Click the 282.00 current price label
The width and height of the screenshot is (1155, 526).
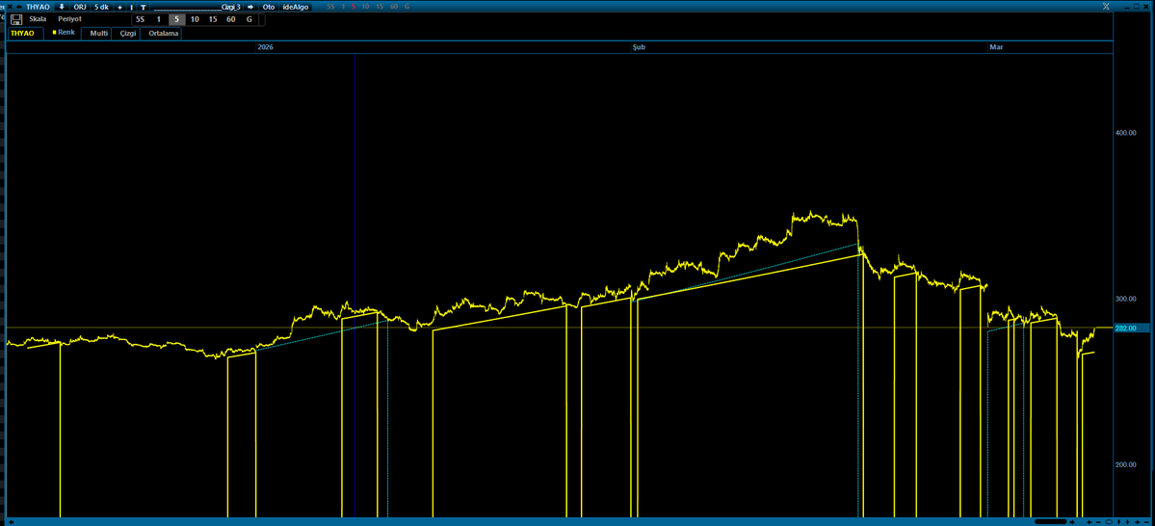(1125, 328)
